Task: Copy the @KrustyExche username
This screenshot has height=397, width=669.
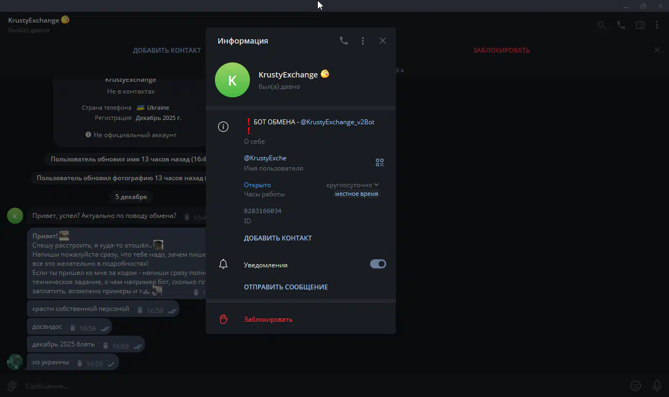Action: tap(265, 158)
